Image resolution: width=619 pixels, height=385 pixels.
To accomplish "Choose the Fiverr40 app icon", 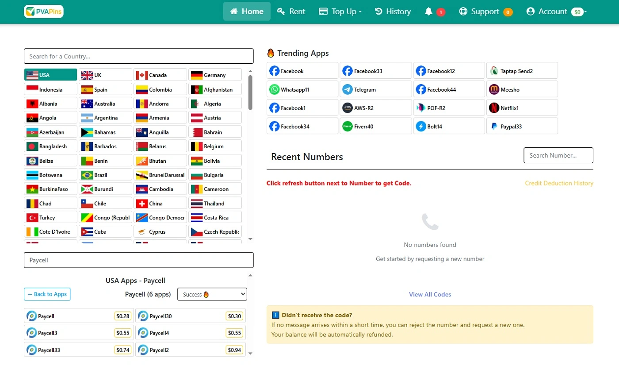I will (x=348, y=127).
